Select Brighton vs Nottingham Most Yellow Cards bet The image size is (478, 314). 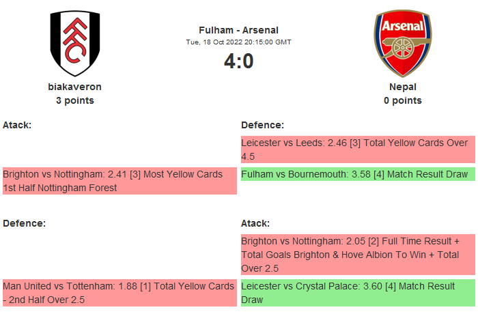pos(119,181)
